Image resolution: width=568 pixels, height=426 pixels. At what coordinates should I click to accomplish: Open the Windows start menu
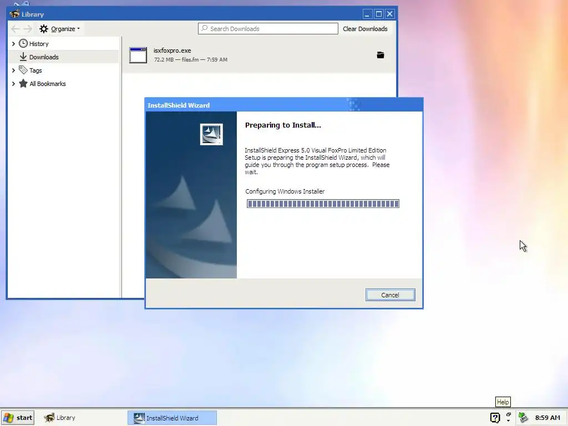tap(18, 418)
